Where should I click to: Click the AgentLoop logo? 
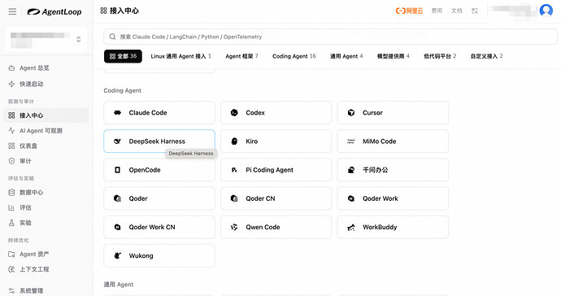point(54,12)
